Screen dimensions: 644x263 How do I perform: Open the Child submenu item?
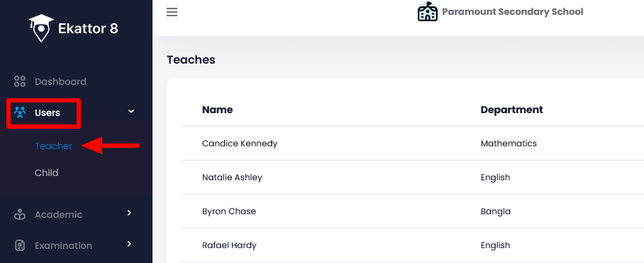pos(46,173)
